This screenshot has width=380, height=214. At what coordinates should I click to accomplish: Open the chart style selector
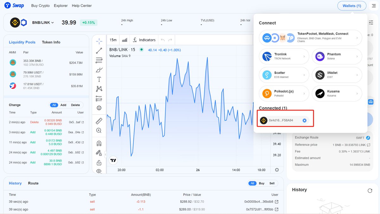[125, 40]
